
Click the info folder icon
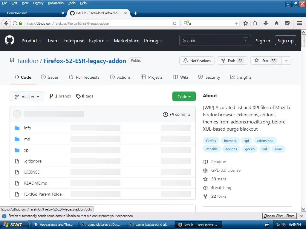coord(17,128)
